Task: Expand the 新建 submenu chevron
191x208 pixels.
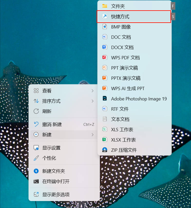Action: 93,135
